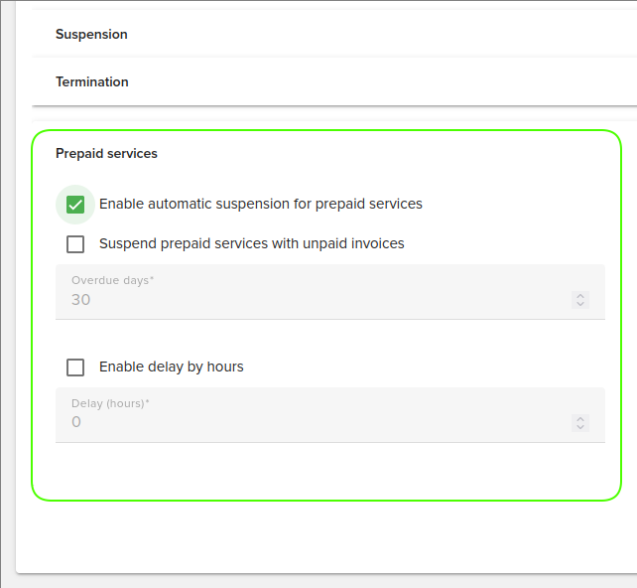This screenshot has width=637, height=588.
Task: Click the Prepaid services heading
Action: point(106,154)
